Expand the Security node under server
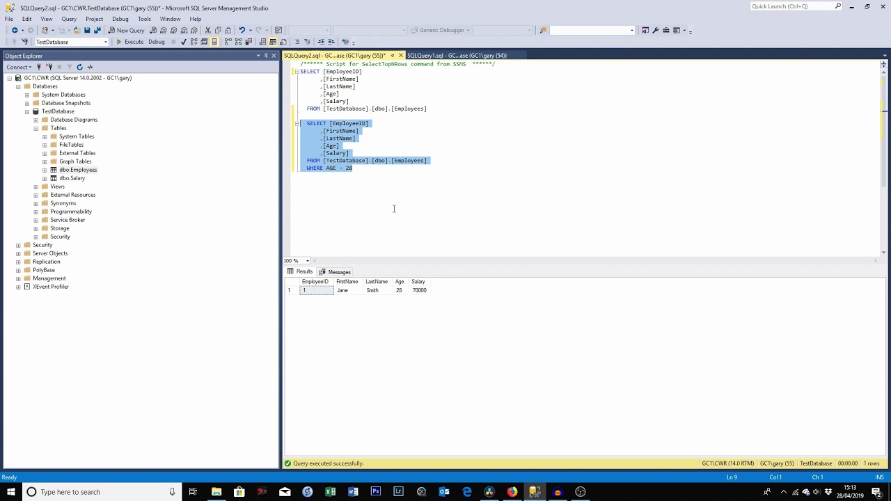The width and height of the screenshot is (891, 501). 18,245
